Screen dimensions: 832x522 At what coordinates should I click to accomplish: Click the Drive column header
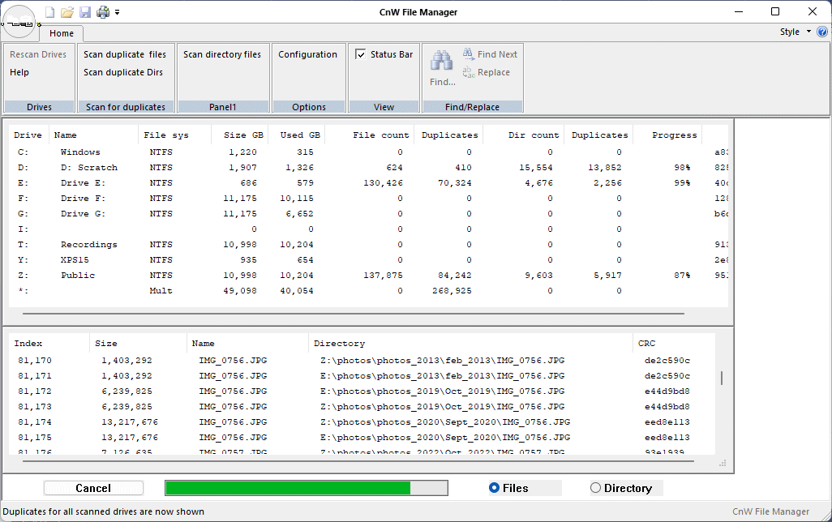coord(28,135)
